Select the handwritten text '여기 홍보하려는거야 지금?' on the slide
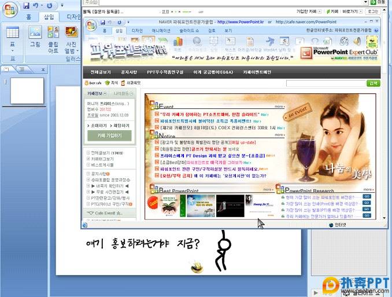Viewport: 392px width, 297px height. pyautogui.click(x=142, y=243)
